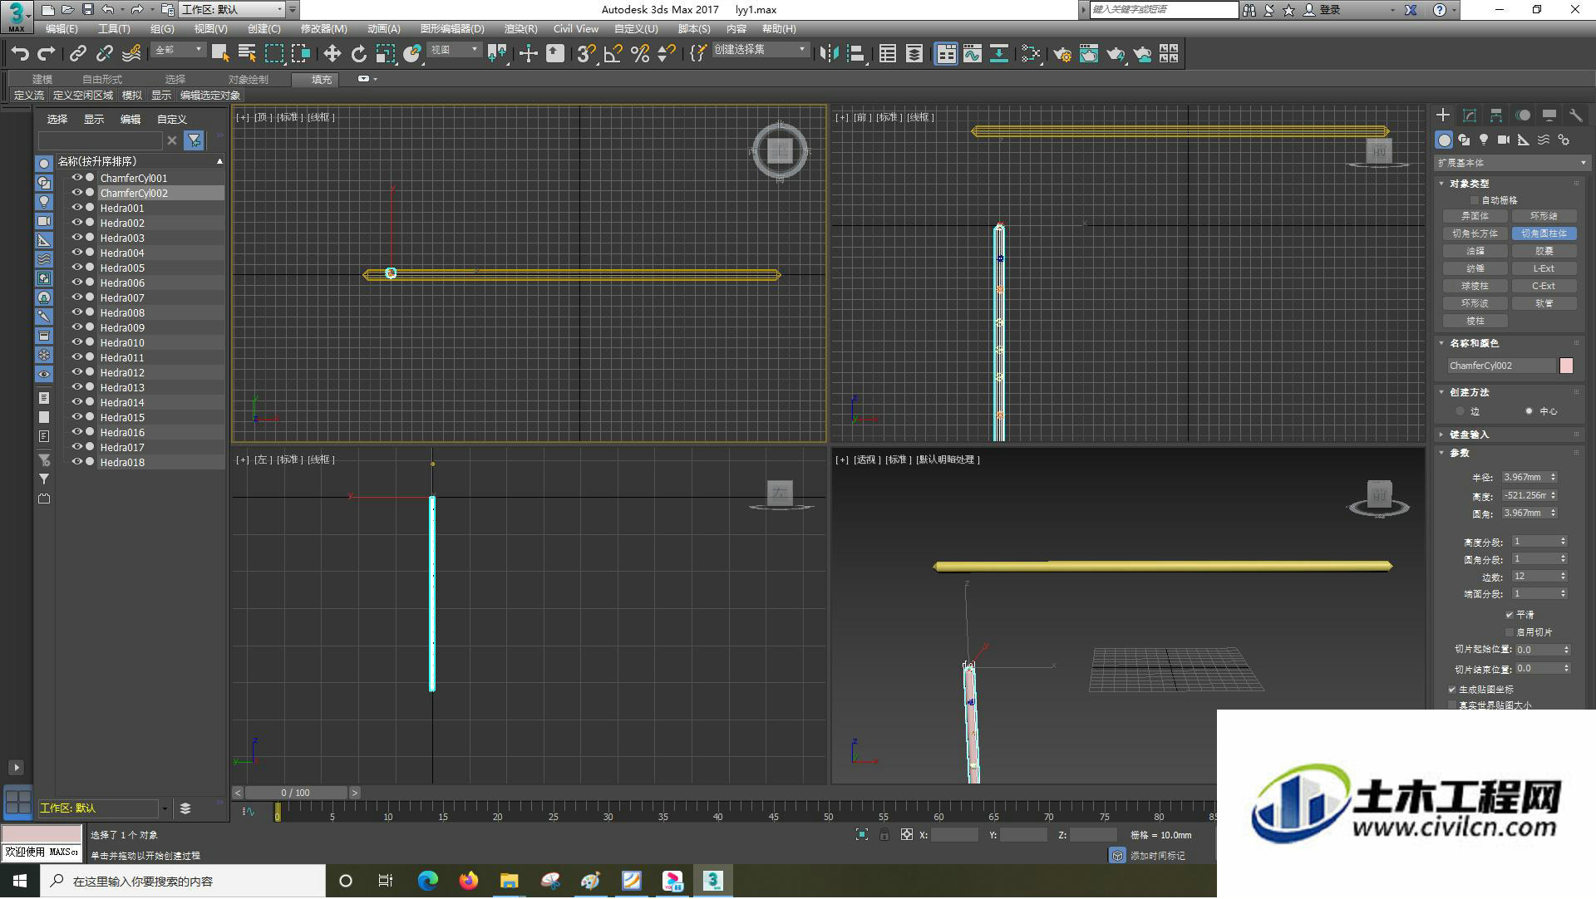Open the 编辑(E) menu
Viewport: 1596px width, 899px height.
(62, 29)
